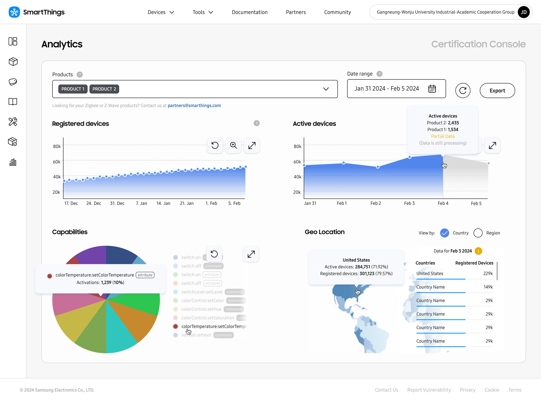Click the JD user avatar
The width and height of the screenshot is (541, 402).
click(524, 12)
